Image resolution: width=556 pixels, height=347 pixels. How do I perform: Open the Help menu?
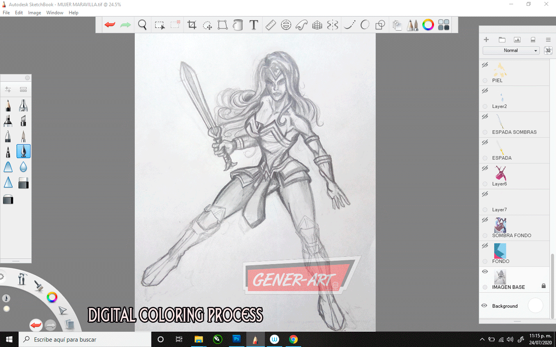[x=73, y=13]
